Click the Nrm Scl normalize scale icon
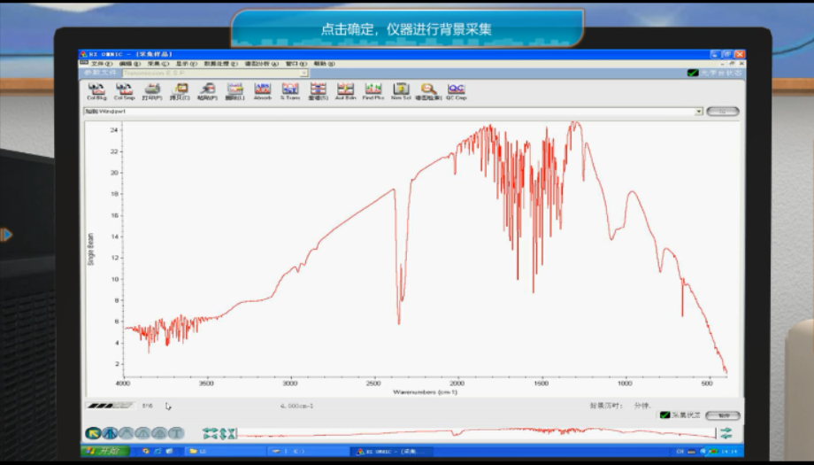 coord(401,90)
